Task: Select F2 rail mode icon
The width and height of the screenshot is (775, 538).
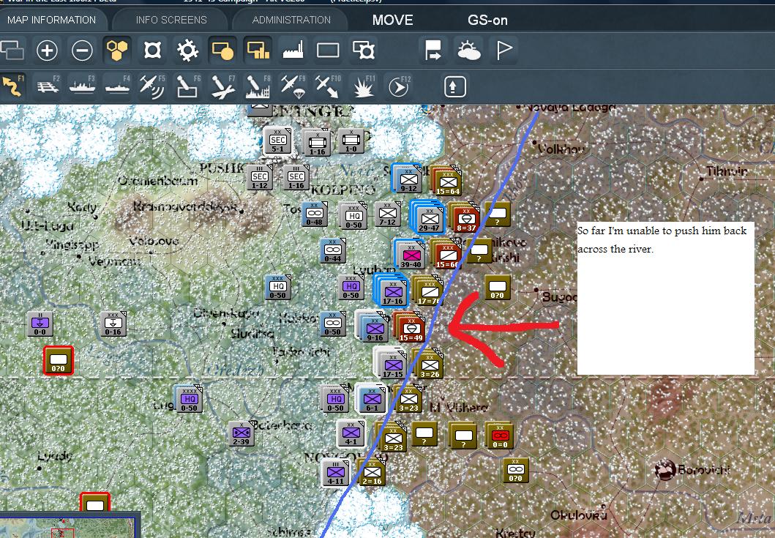Action: pyautogui.click(x=48, y=86)
